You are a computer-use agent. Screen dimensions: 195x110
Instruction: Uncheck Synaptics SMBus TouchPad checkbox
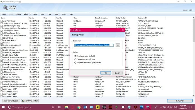(1, 79)
